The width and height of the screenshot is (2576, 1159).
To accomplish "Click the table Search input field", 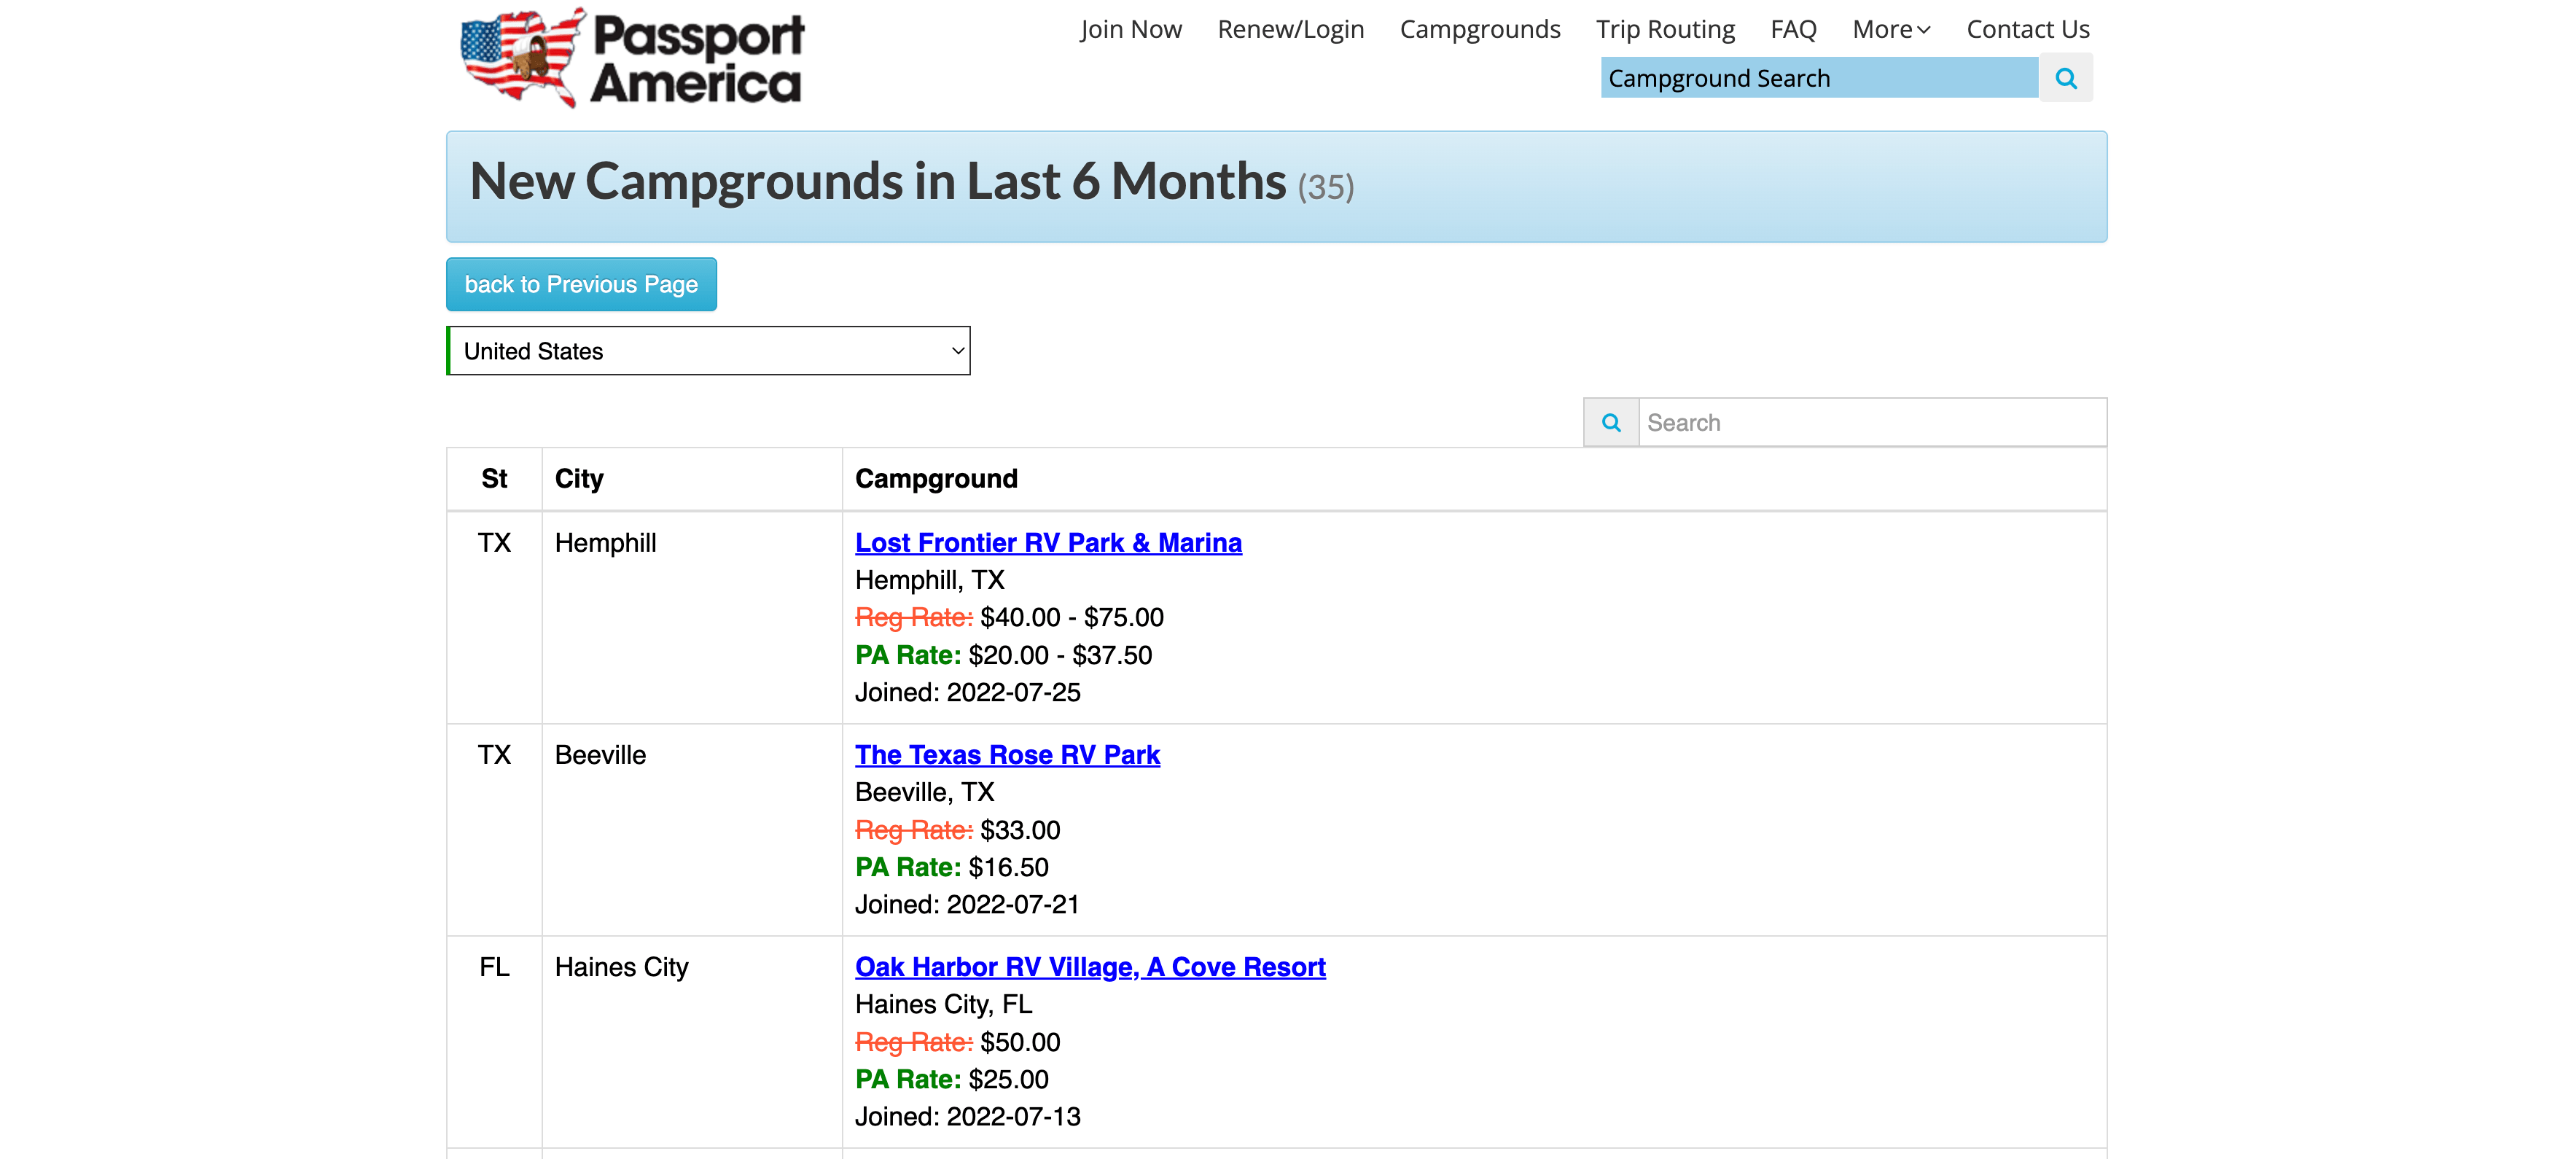I will coord(1871,422).
